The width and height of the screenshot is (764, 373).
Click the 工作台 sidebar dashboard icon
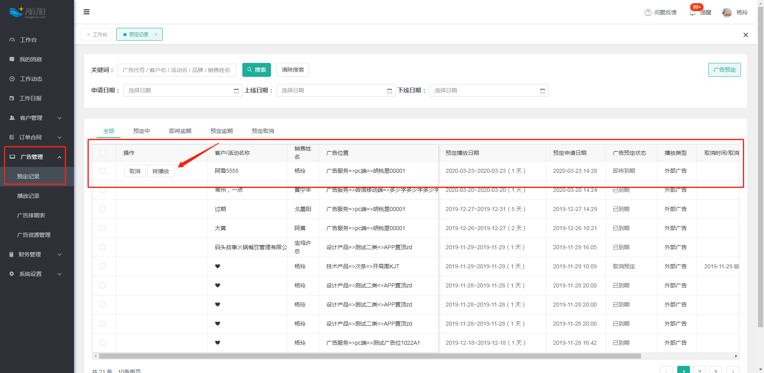pyautogui.click(x=12, y=40)
